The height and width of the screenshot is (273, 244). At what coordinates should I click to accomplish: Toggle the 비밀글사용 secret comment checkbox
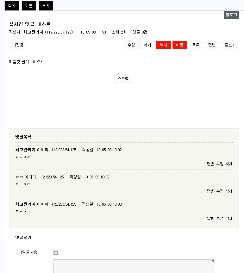click(55, 252)
